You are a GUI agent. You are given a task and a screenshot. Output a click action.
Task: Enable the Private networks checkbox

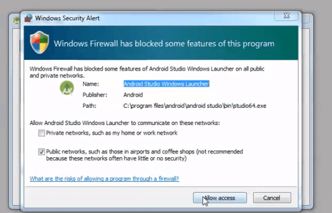click(42, 133)
